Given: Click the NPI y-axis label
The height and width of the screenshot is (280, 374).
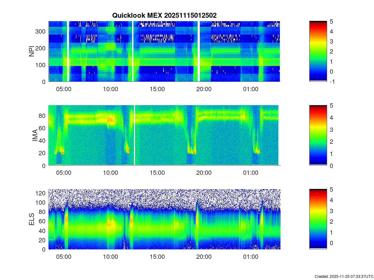Looking at the screenshot, I should [32, 51].
